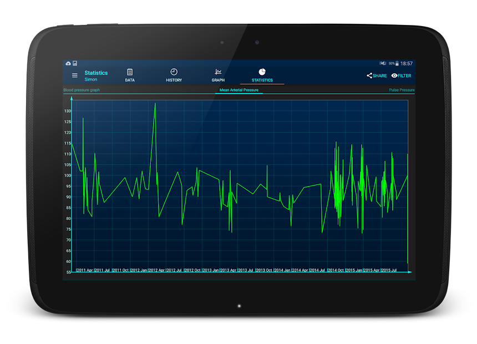Tap the Data clipboard icon

[130, 72]
